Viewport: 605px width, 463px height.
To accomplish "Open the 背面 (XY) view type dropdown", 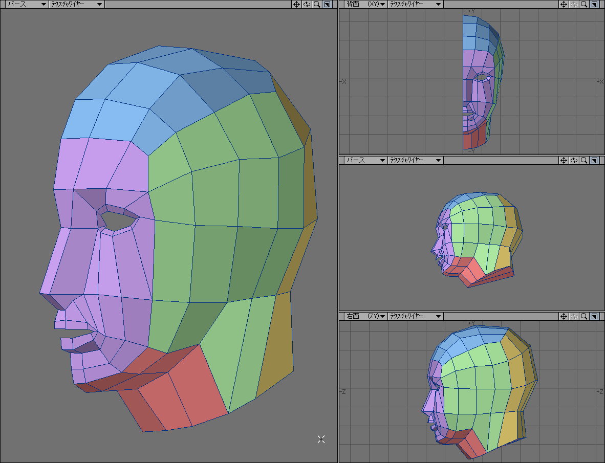I will coord(365,4).
